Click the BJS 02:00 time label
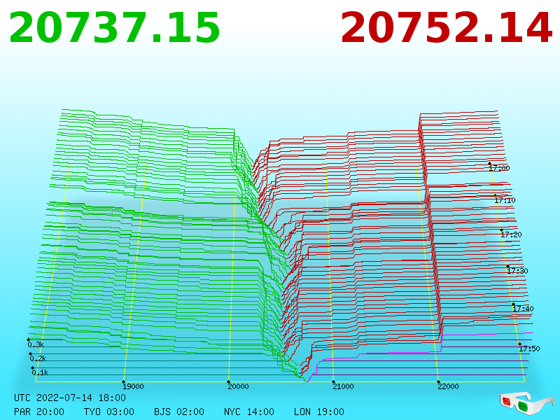 pyautogui.click(x=179, y=412)
